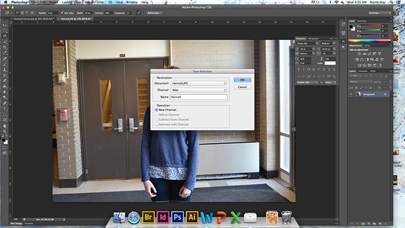Viewport: 405px width, 228px height.
Task: Open the Trash in the dock
Action: [x=286, y=217]
